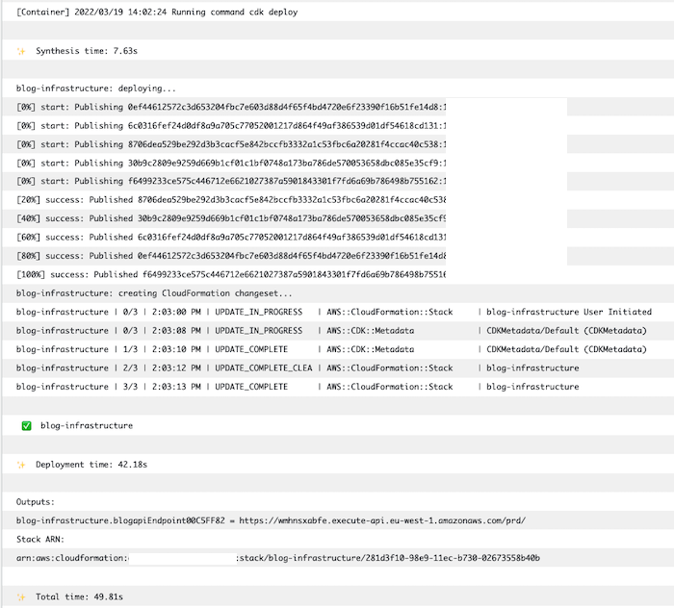Click the [20%] success Published line

(x=231, y=200)
